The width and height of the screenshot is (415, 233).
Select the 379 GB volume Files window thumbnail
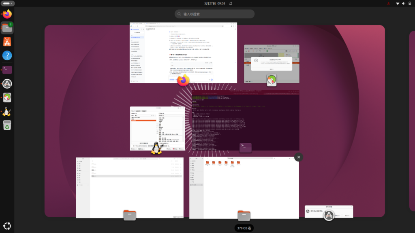click(x=244, y=188)
